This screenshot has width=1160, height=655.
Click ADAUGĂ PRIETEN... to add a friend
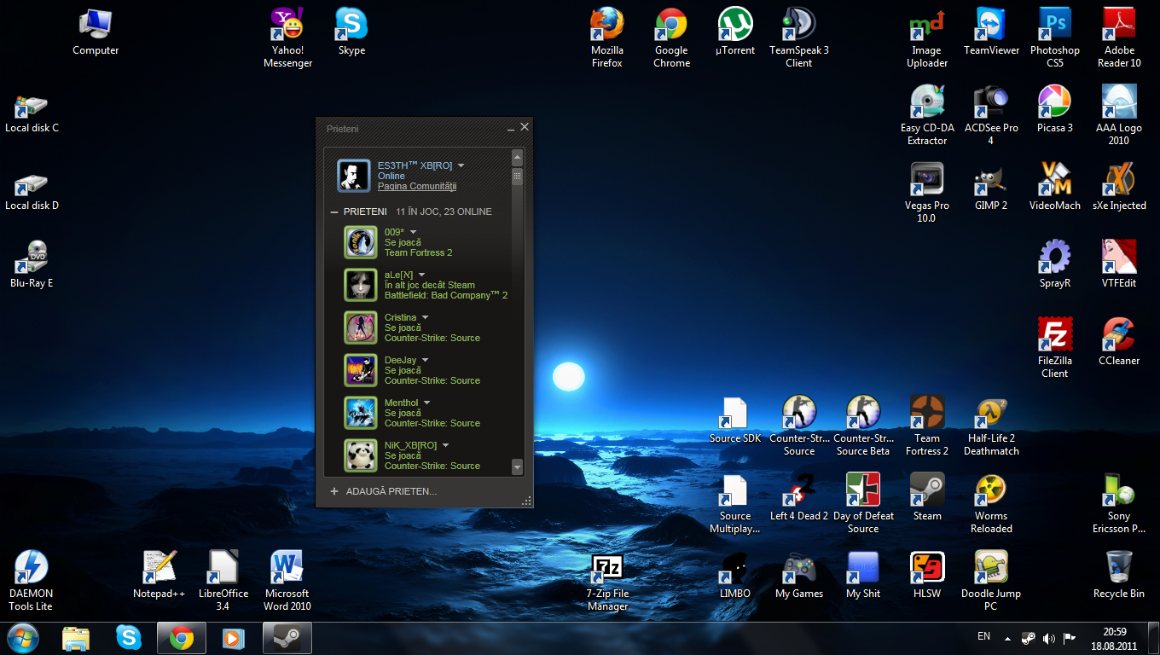tap(383, 491)
